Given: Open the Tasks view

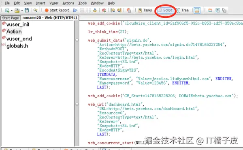Looking at the screenshot, I should point(145,10).
